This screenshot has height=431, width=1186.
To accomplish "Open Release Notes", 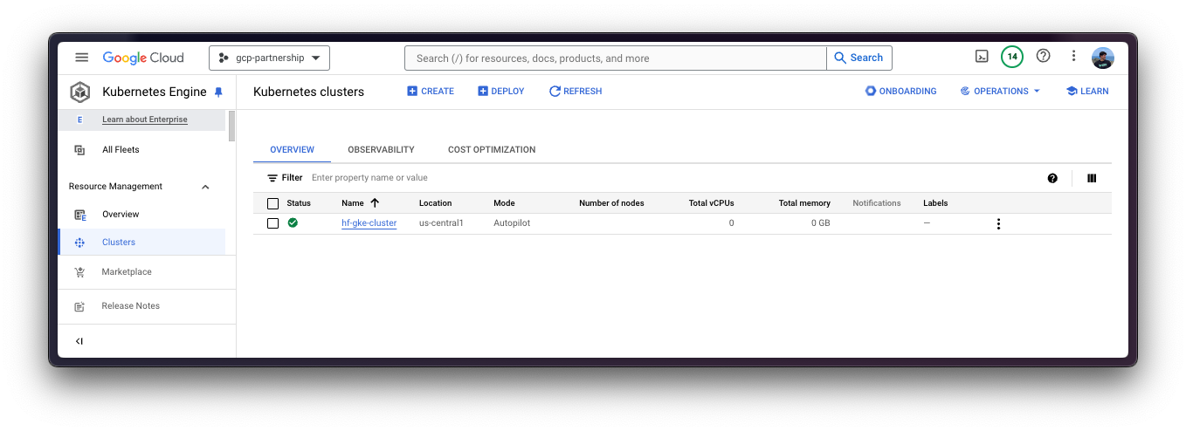I will pyautogui.click(x=130, y=306).
